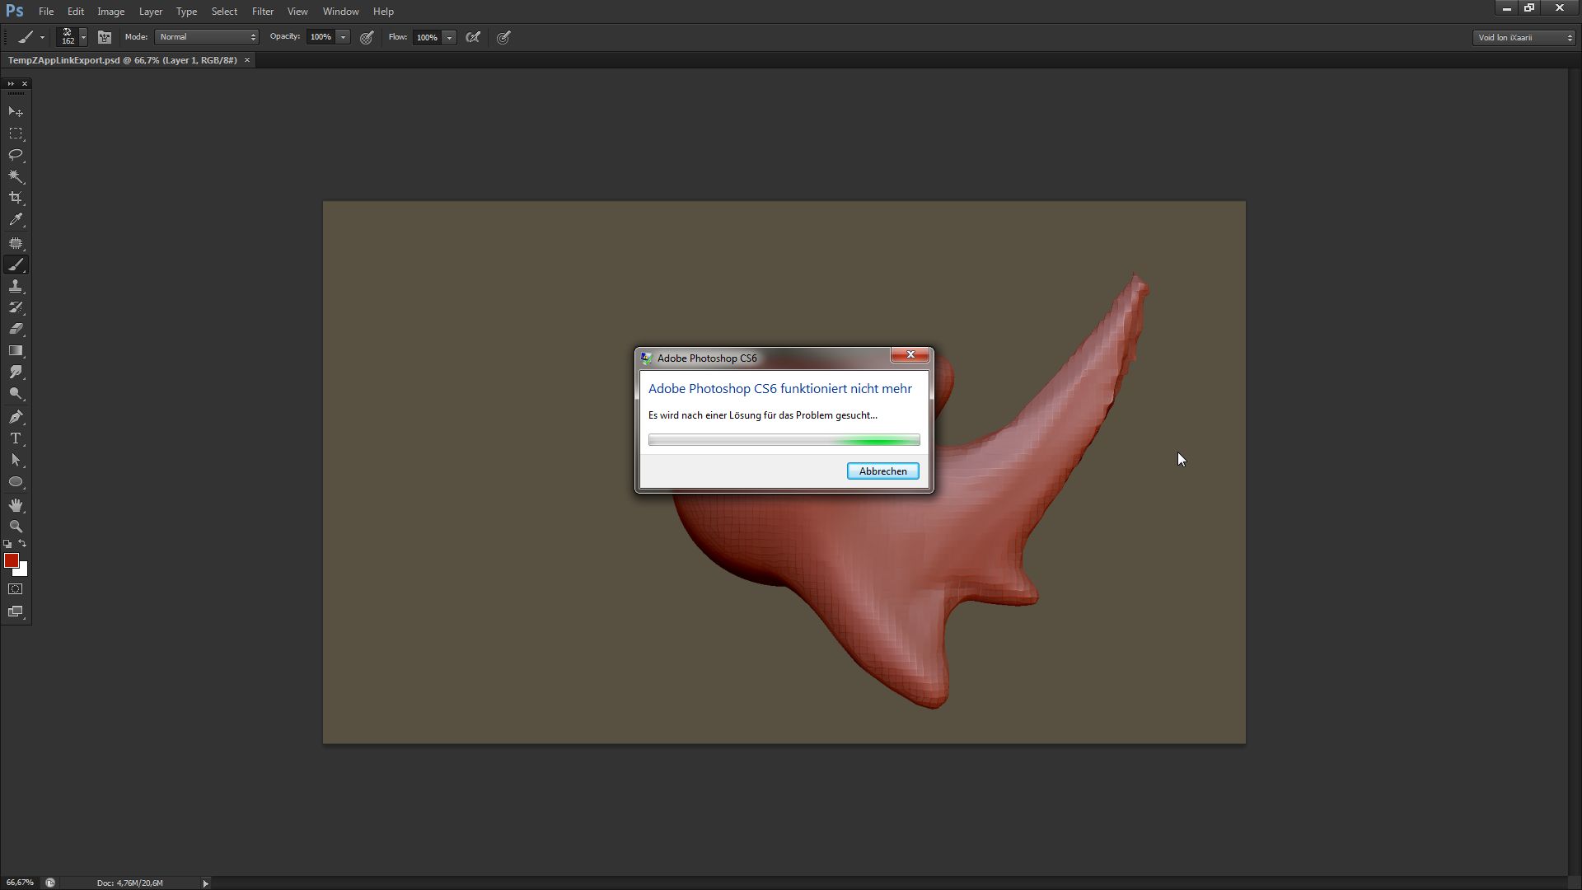1582x890 pixels.
Task: Edit the zoom percentage field
Action: click(x=21, y=883)
